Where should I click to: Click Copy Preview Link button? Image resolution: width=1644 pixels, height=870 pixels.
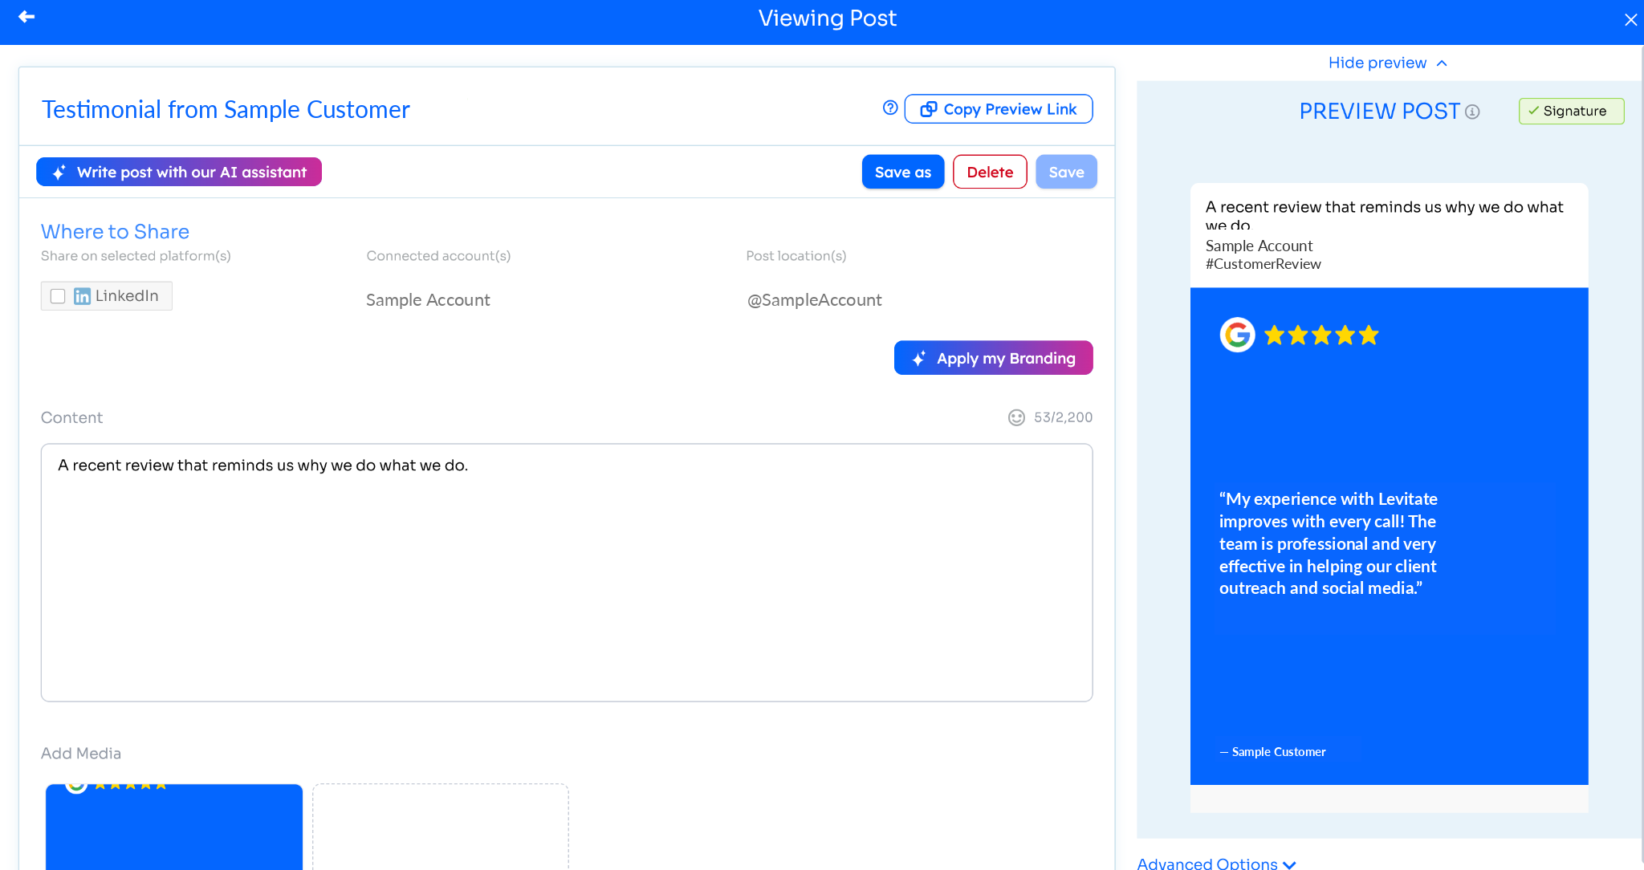point(999,109)
